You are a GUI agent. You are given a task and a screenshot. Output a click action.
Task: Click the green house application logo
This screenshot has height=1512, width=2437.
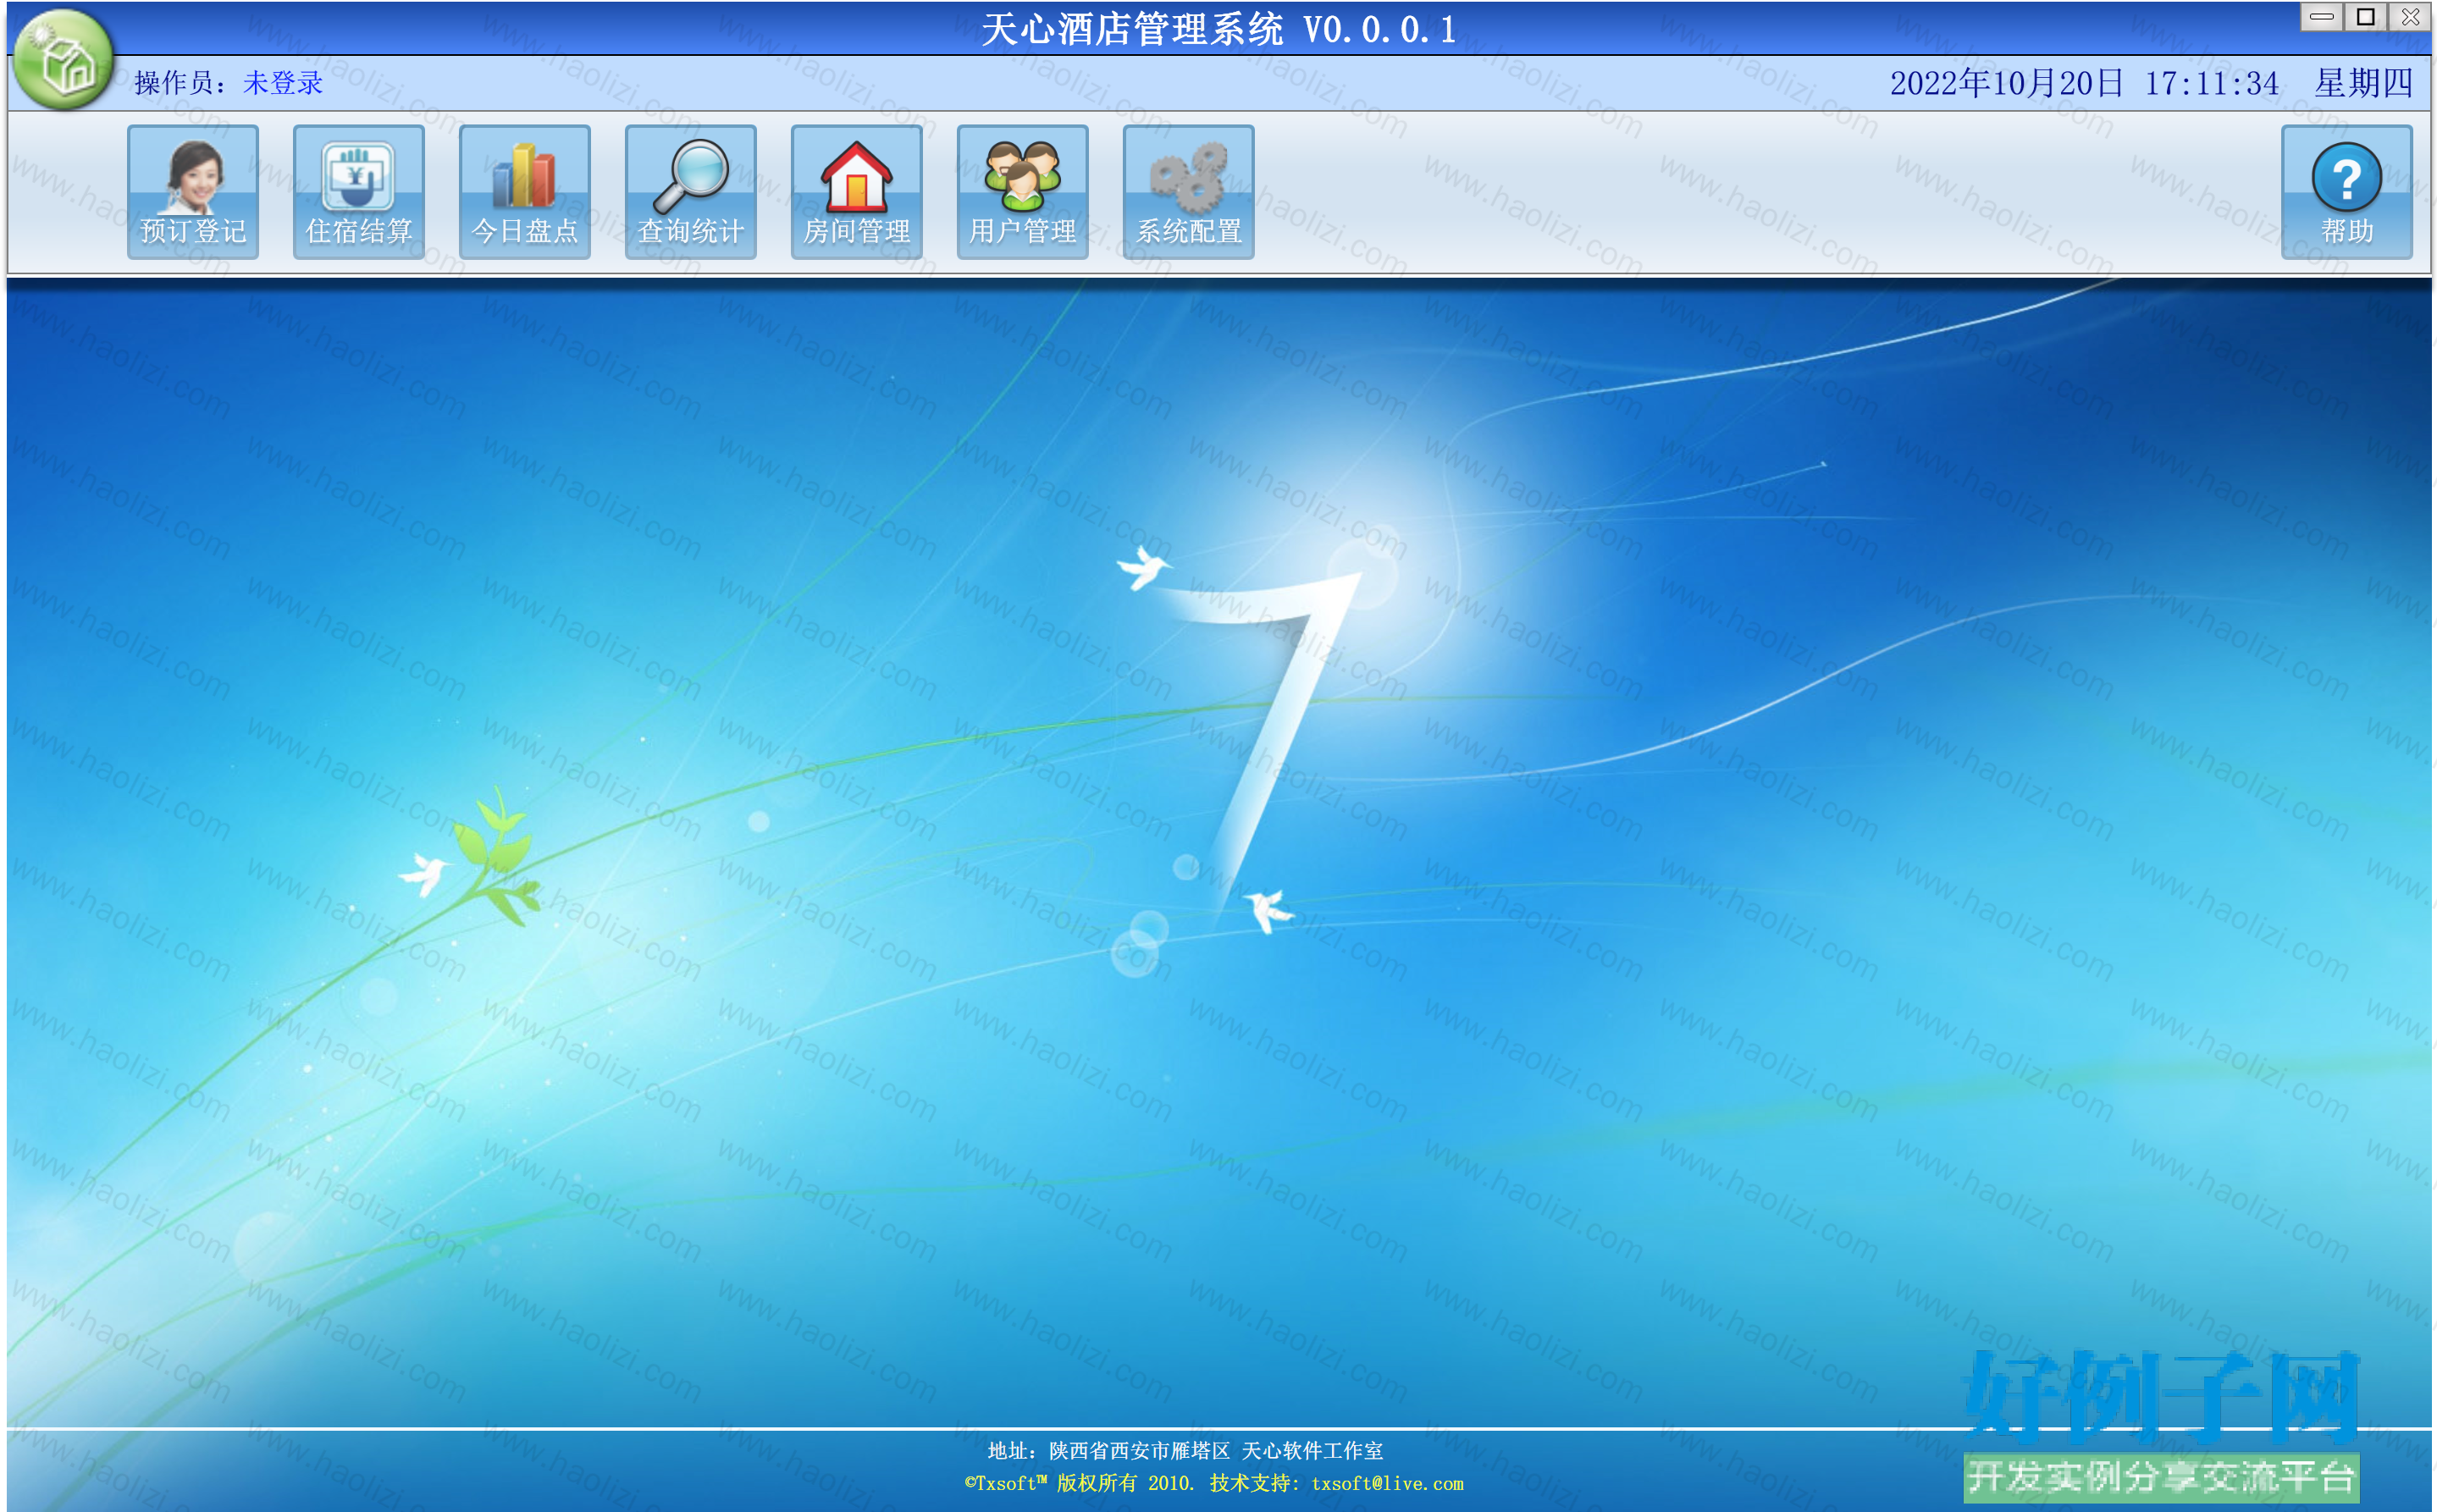tap(64, 60)
